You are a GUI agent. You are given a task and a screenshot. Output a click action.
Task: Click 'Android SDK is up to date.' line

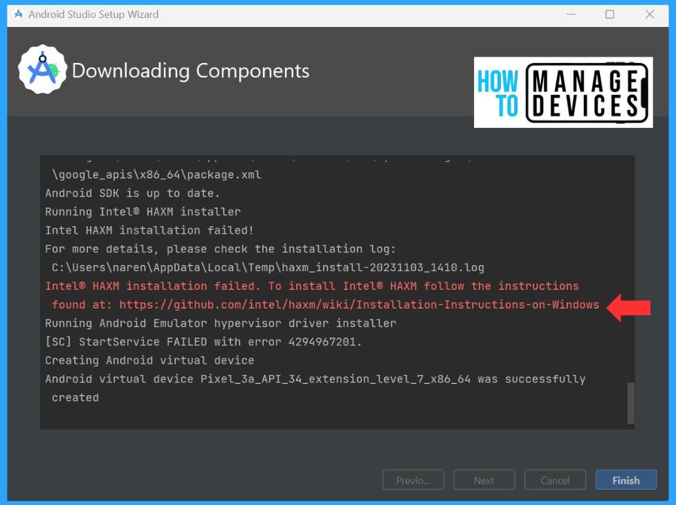[132, 194]
